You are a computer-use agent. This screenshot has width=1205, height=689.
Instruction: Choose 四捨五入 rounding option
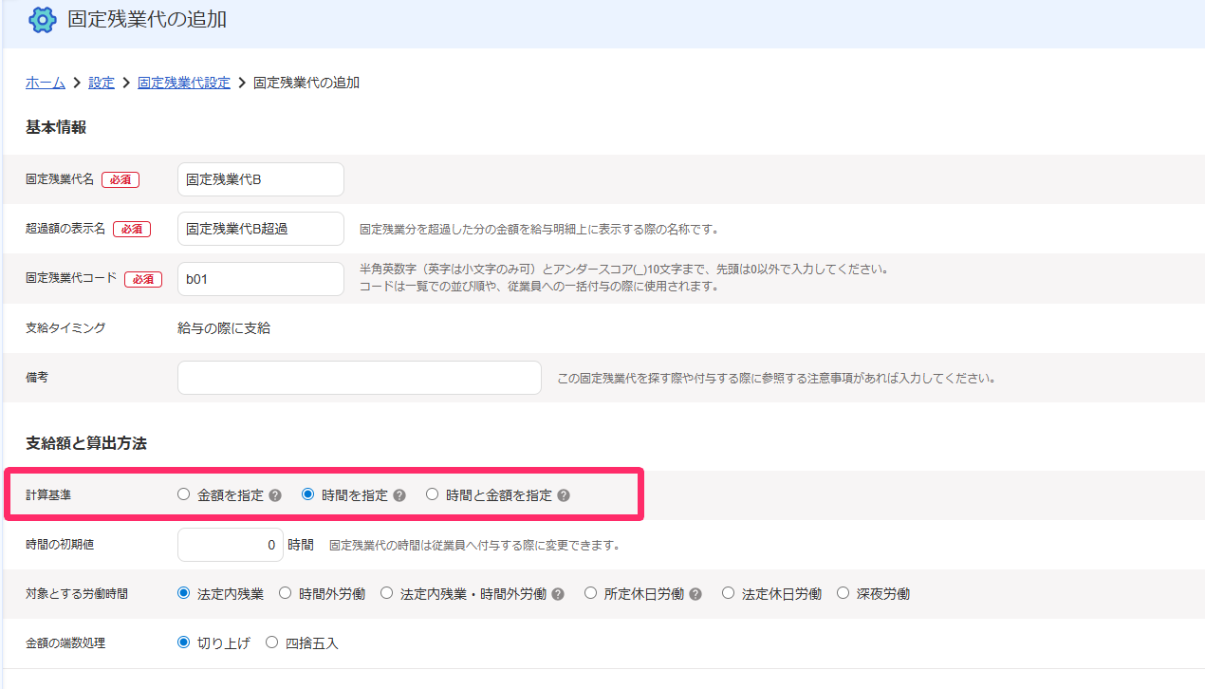click(x=271, y=642)
